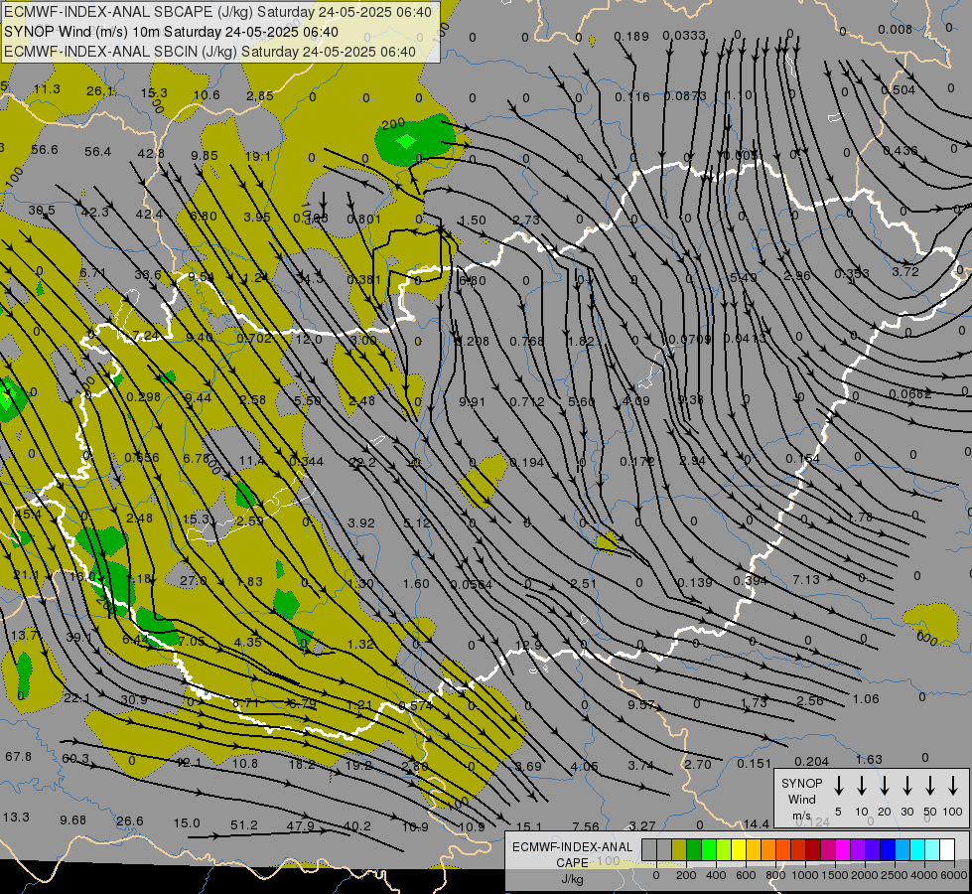Click the map value 13.3

(16, 817)
